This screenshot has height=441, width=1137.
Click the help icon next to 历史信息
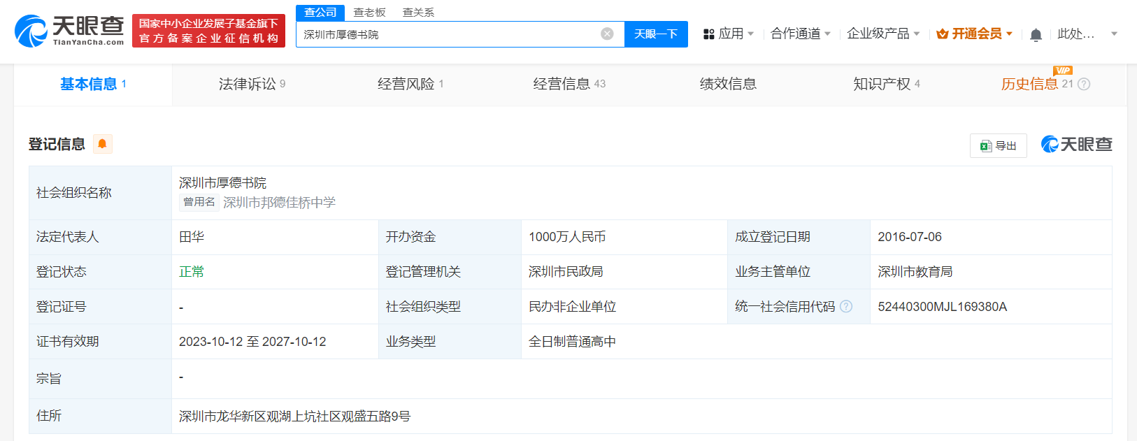point(1084,84)
